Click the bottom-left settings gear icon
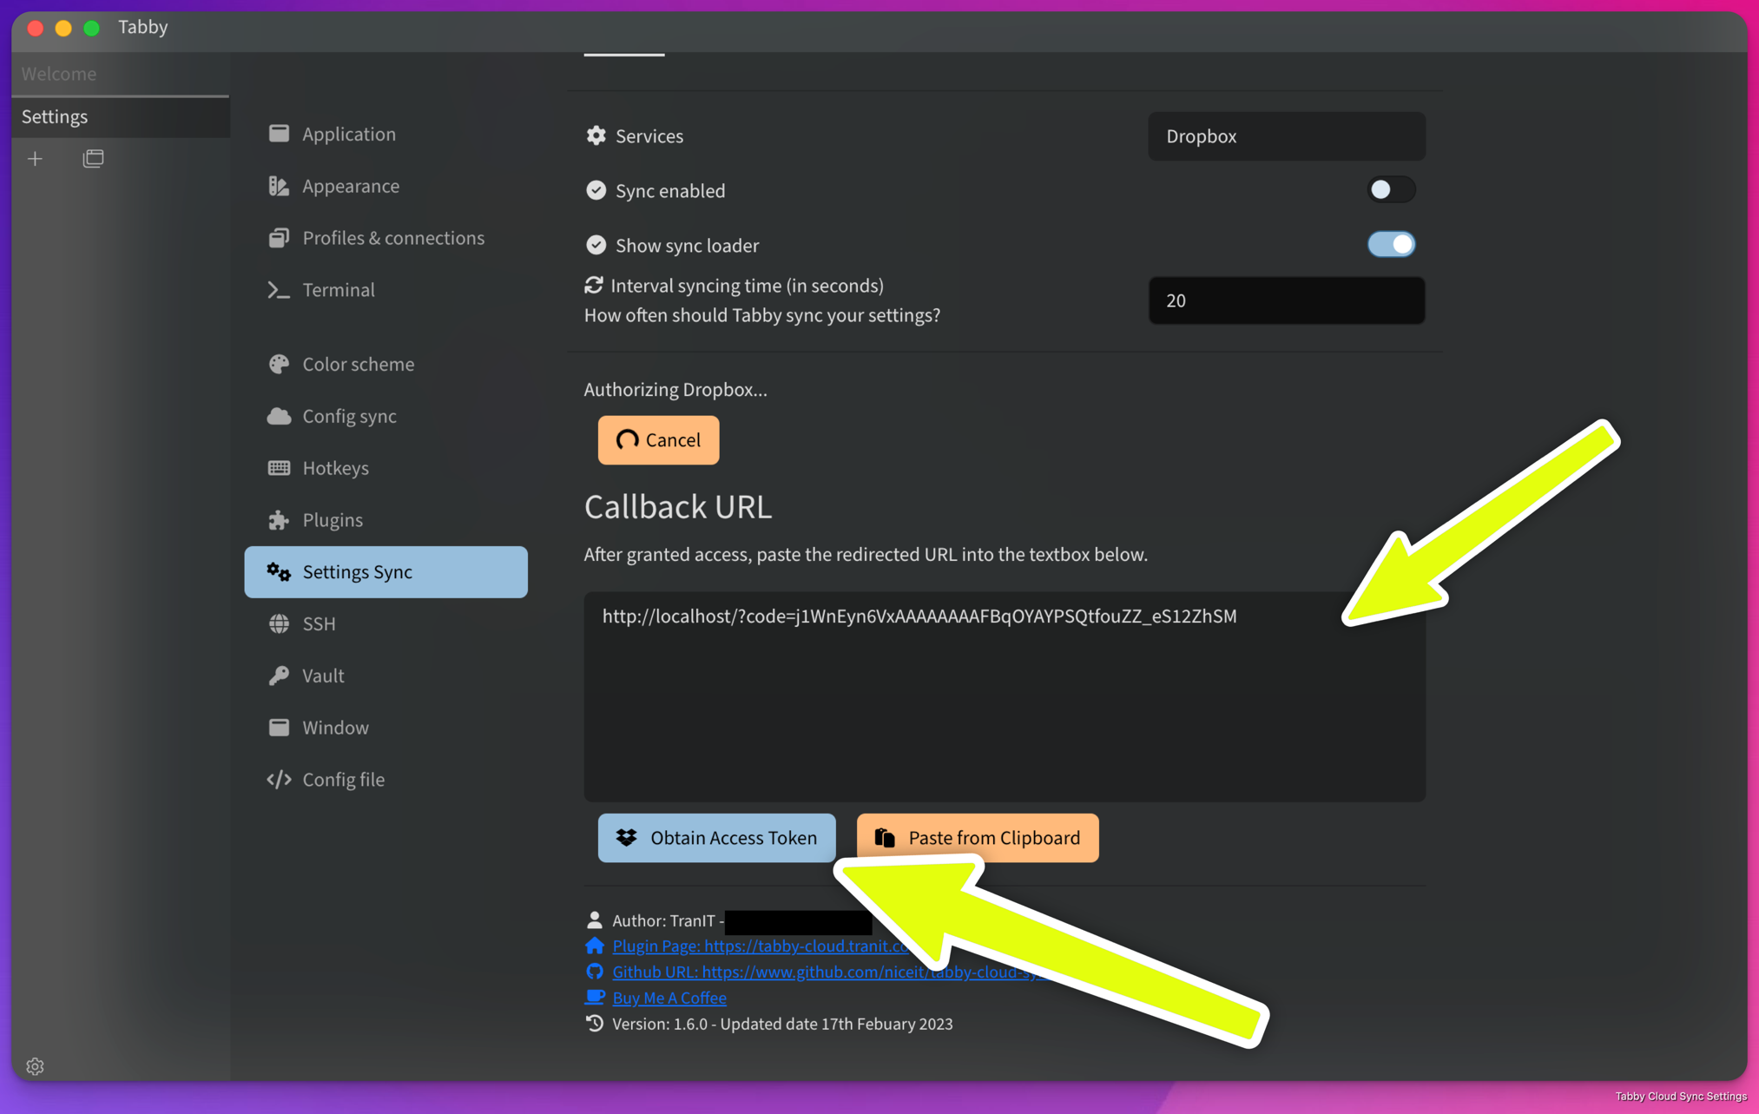Image resolution: width=1759 pixels, height=1114 pixels. click(35, 1066)
